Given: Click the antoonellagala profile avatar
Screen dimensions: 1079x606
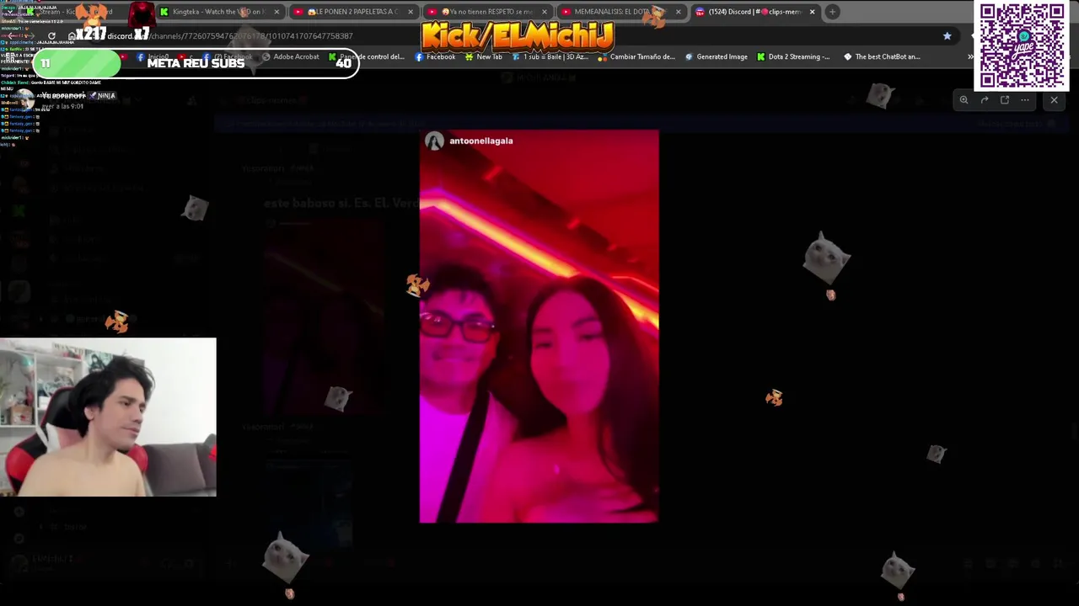Looking at the screenshot, I should pyautogui.click(x=434, y=141).
